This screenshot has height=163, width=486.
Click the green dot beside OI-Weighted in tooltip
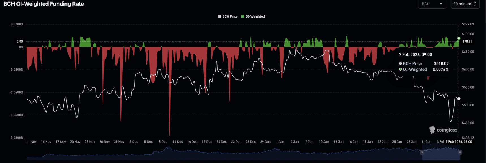point(401,70)
